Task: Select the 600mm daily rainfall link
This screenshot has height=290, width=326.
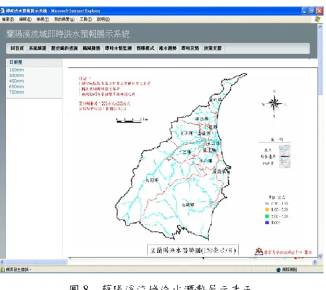Action: (x=16, y=86)
